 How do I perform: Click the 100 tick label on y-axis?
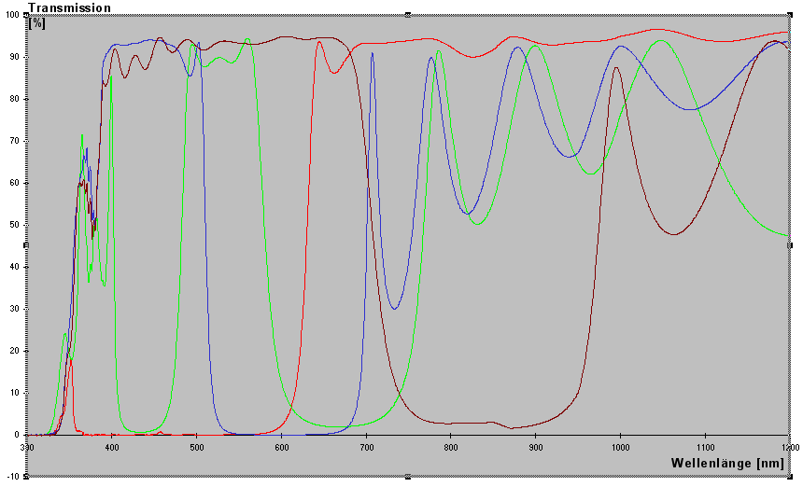(x=13, y=15)
